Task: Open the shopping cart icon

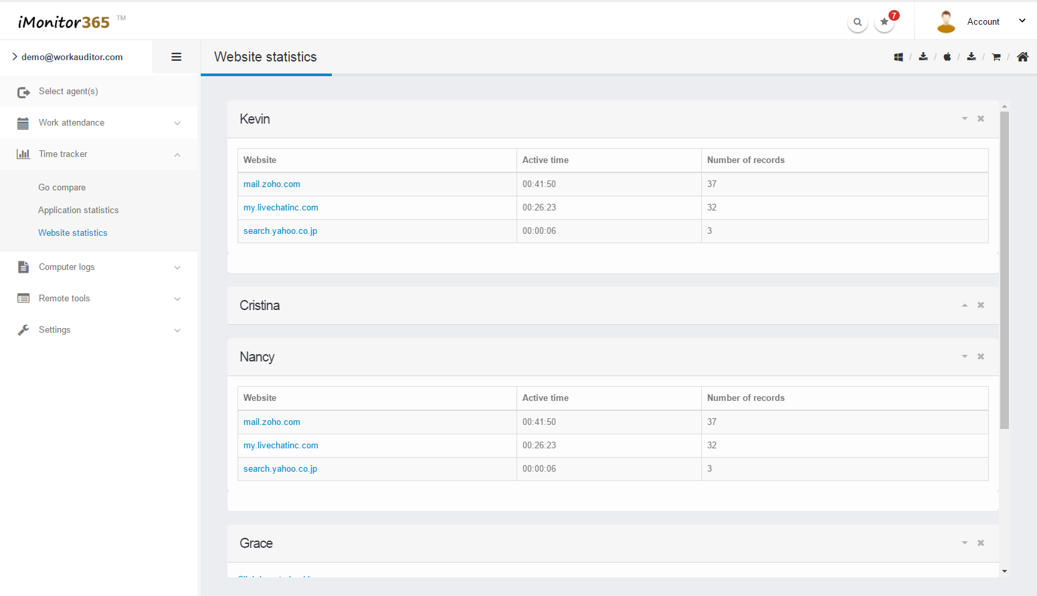Action: 996,57
